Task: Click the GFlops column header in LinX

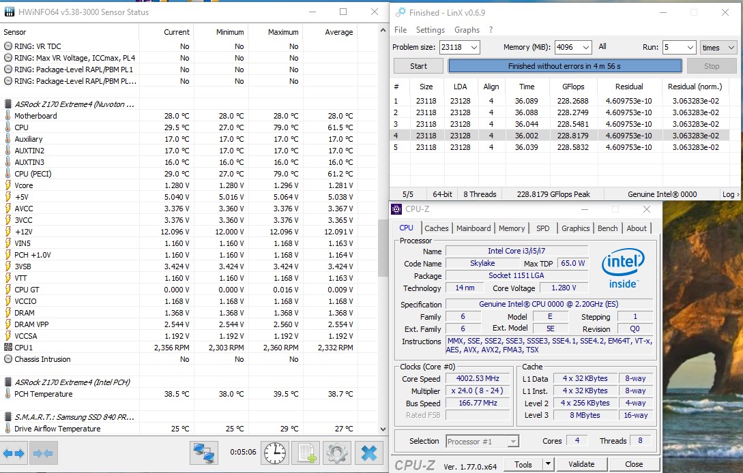Action: click(x=573, y=87)
